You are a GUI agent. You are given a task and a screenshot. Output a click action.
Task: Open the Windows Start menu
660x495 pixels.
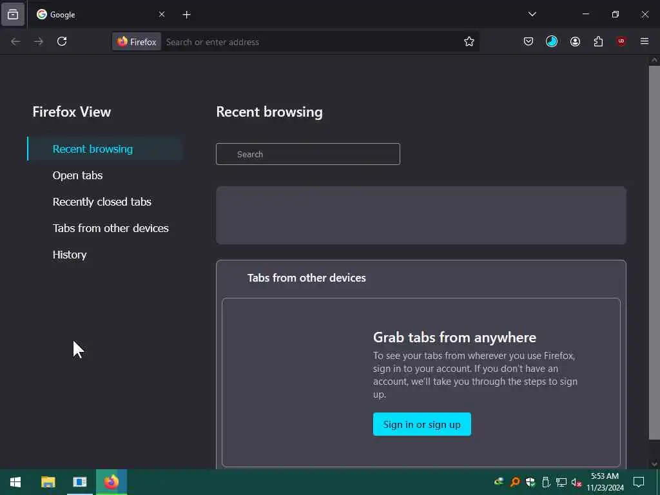pos(15,482)
